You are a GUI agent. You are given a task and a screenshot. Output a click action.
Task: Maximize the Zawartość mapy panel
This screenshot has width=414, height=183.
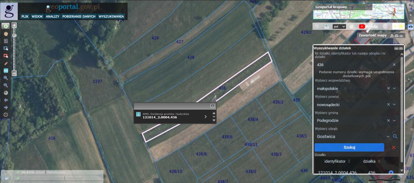[397, 36]
